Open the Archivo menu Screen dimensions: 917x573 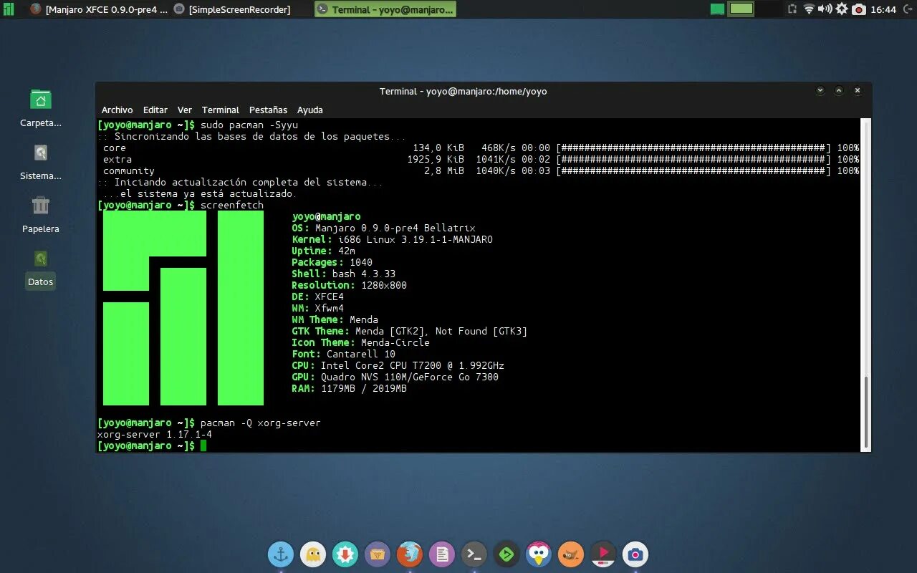pos(117,110)
